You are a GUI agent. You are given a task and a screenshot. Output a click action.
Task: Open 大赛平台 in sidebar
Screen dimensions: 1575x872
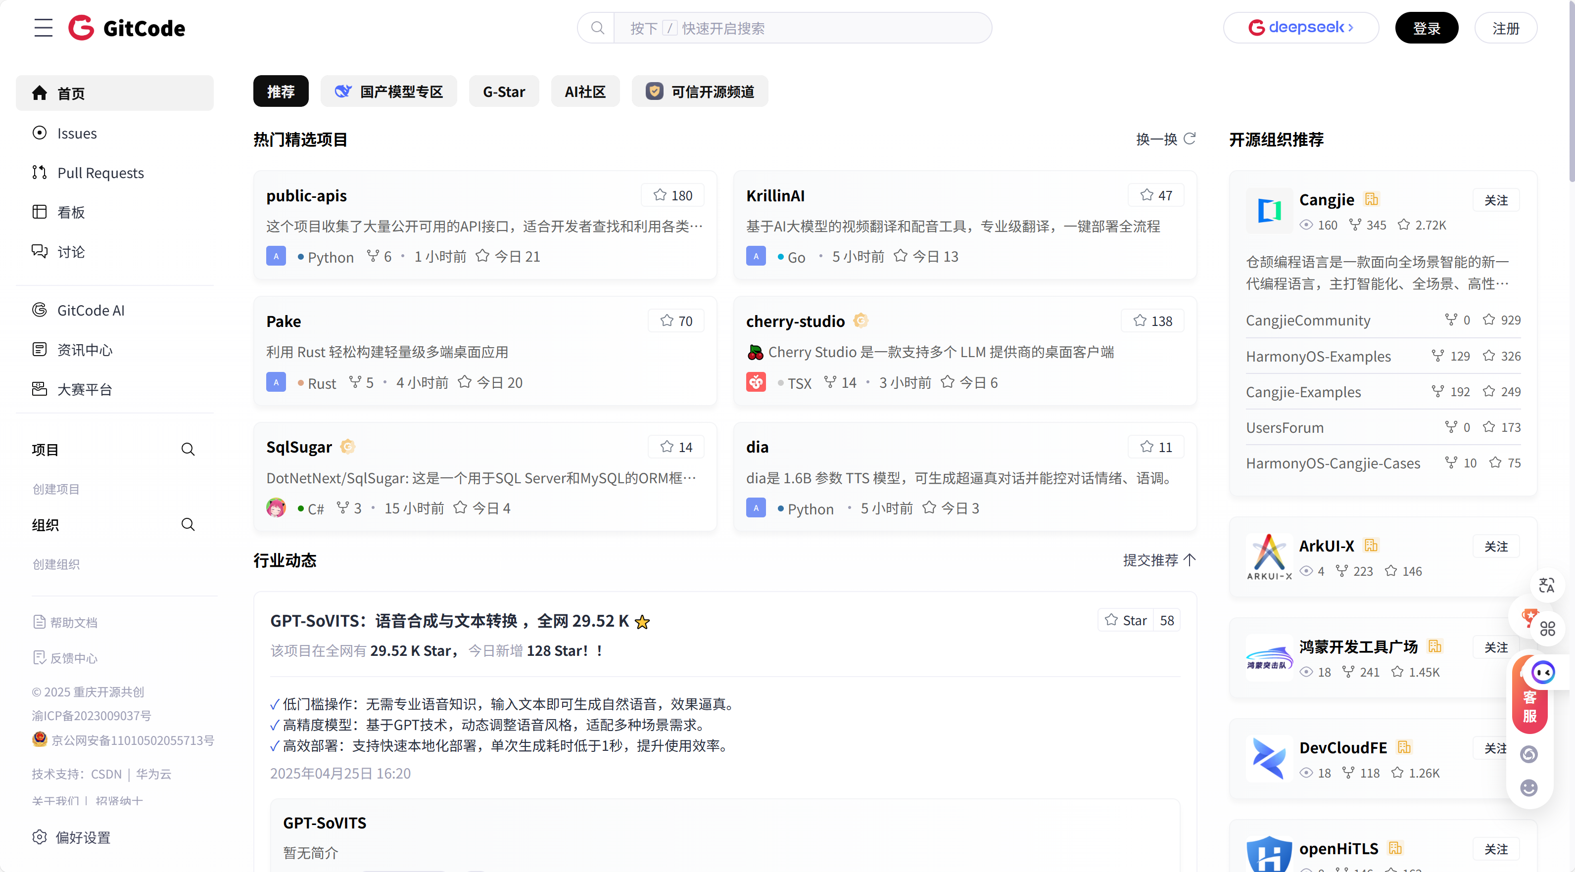pyautogui.click(x=115, y=389)
